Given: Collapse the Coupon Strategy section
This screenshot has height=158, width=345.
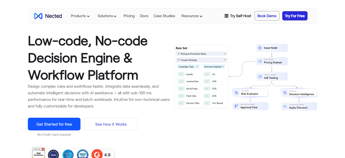Looking at the screenshot, I should pyautogui.click(x=225, y=60).
